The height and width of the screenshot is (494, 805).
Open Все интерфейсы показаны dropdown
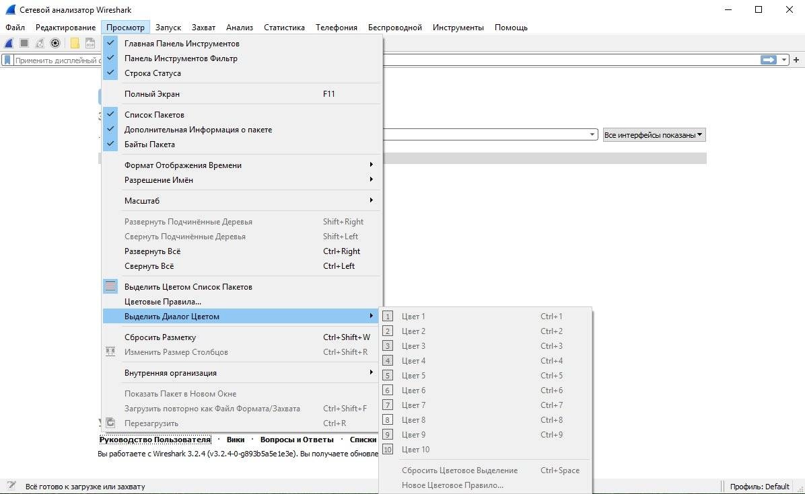tap(654, 135)
